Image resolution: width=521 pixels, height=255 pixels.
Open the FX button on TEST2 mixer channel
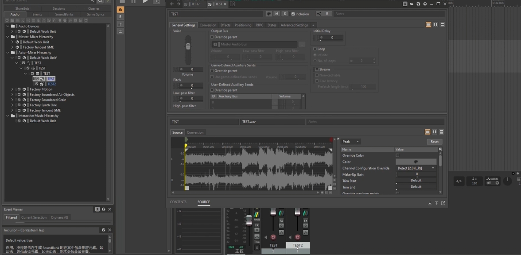pyautogui.click(x=305, y=220)
